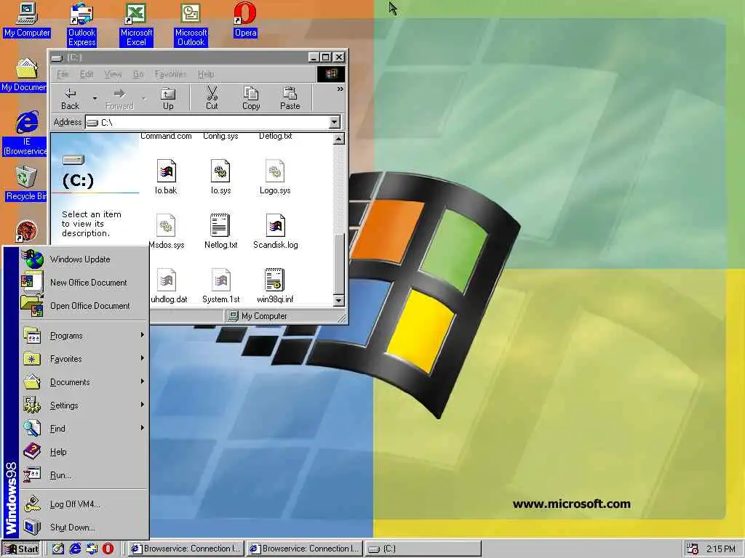
Task: Open the Address bar dropdown list
Action: coord(335,122)
